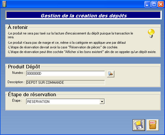
Task: Click the 'Produit Dépôt' group heading
Action: tap(24, 67)
